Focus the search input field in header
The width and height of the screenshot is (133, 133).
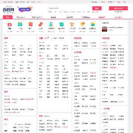(x=70, y=8)
